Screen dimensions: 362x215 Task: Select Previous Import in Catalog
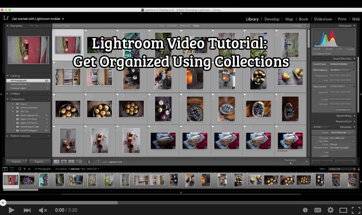[x=28, y=88]
